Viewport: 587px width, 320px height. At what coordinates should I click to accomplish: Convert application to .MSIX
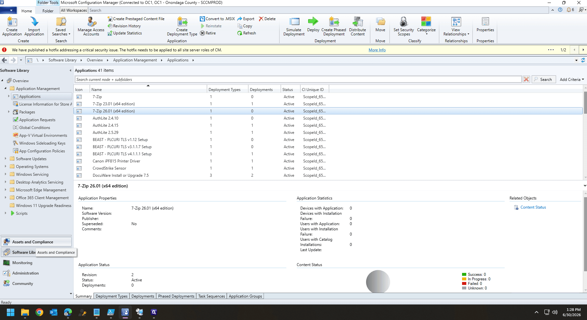point(217,19)
